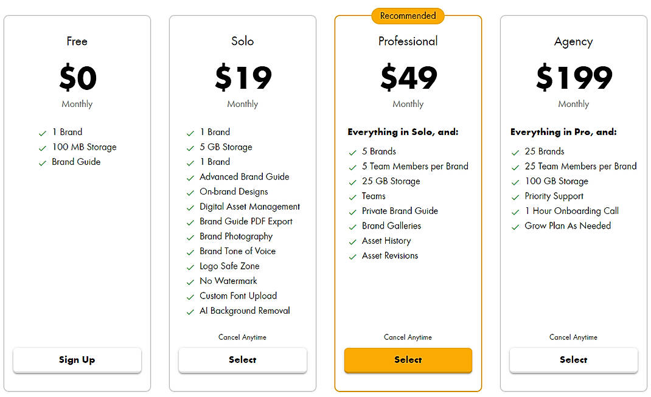
Task: Click the $199 price on the Agency card
Action: (573, 78)
